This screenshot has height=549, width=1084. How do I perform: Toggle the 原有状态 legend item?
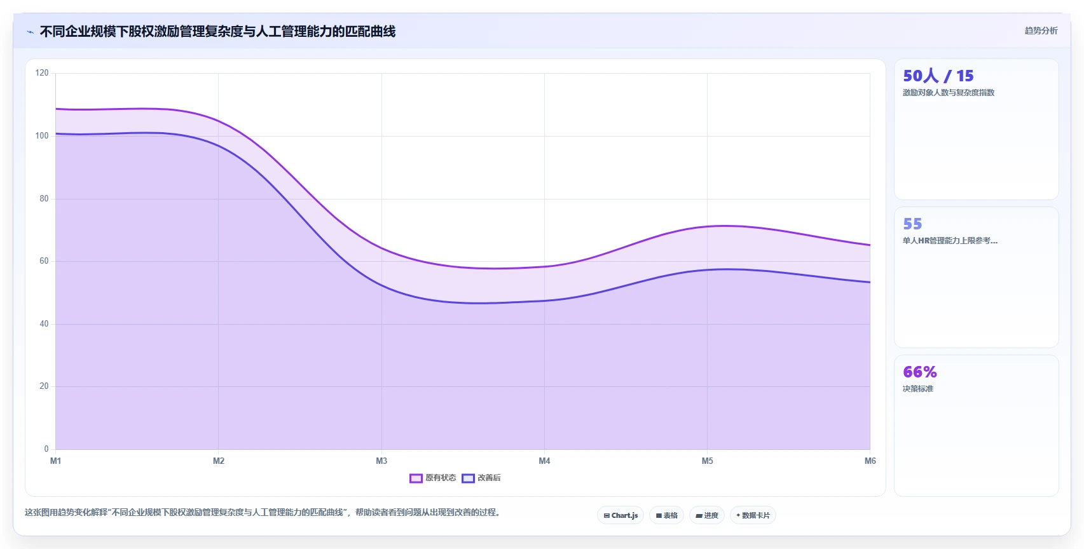click(x=433, y=478)
